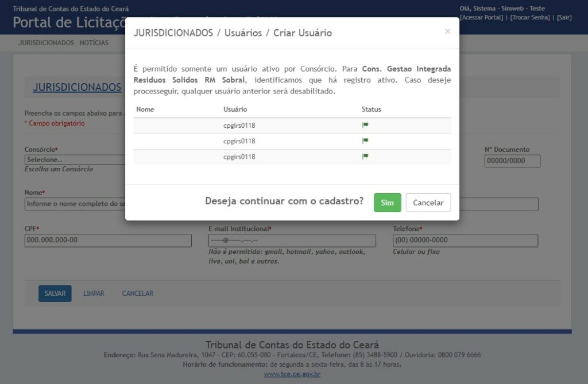This screenshot has height=384, width=588.
Task: Click the LIMPAR link to clear form
Action: (x=94, y=293)
